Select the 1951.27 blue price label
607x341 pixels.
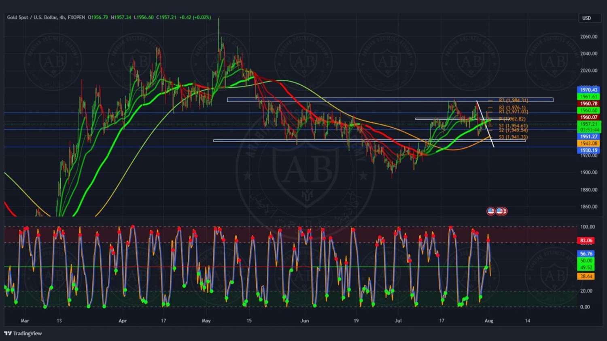coord(588,137)
